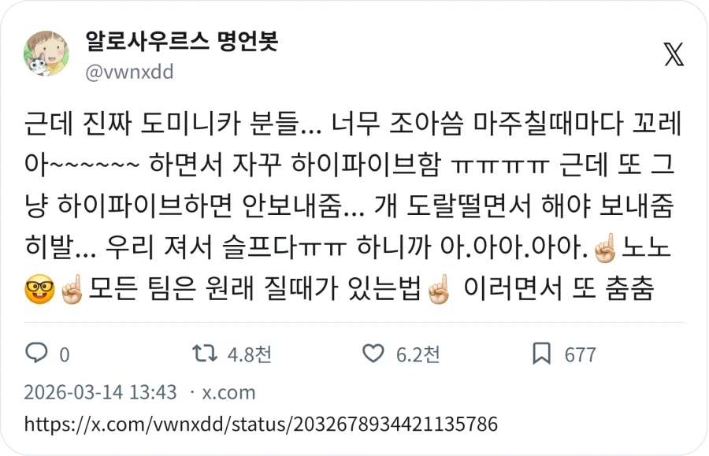Image resolution: width=709 pixels, height=456 pixels.
Task: Click the 4.8천 retweet count
Action: coord(249,354)
